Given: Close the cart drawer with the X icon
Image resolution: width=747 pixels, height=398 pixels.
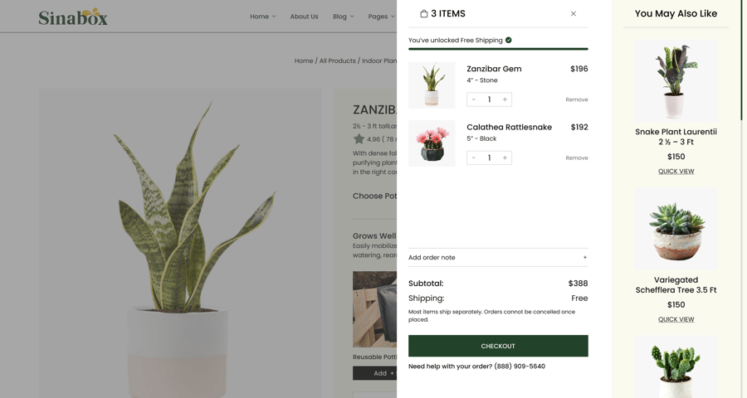Looking at the screenshot, I should pos(574,14).
